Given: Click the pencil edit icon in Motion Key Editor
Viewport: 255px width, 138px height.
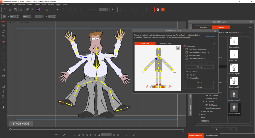Looking at the screenshot, I should click(214, 43).
